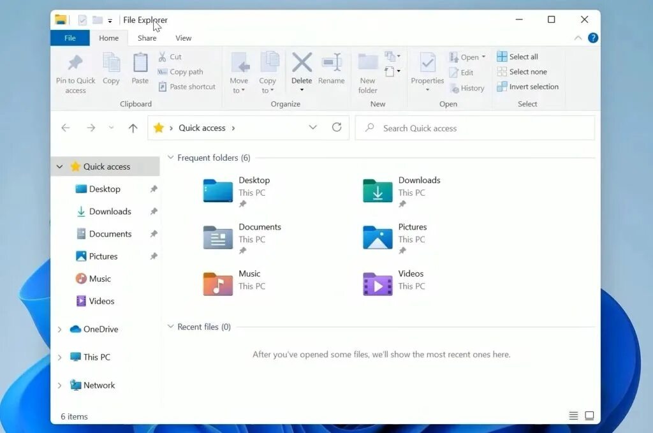653x433 pixels.
Task: Click Open in the Open group
Action: 467,57
